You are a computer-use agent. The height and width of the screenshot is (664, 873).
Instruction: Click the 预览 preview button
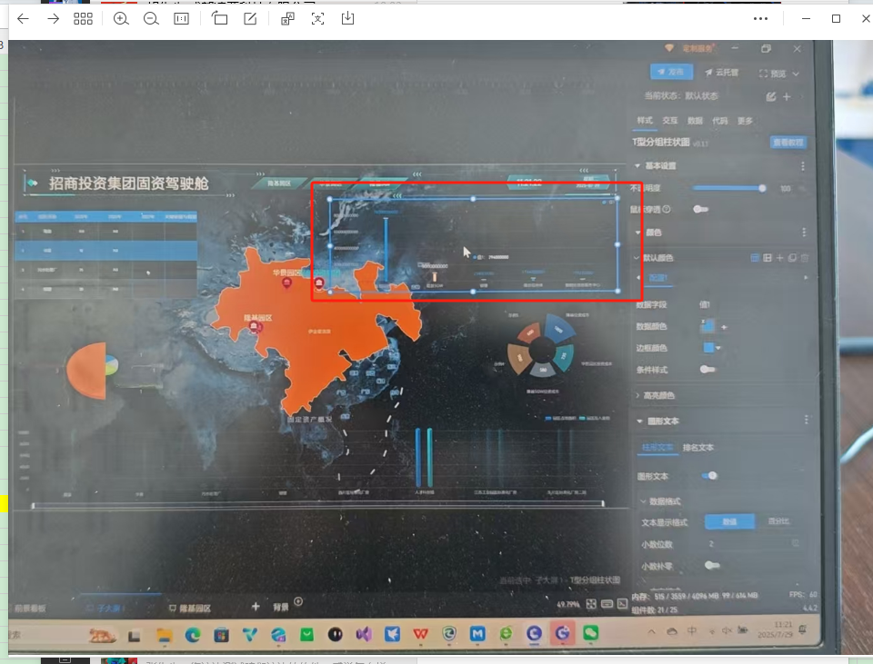773,74
